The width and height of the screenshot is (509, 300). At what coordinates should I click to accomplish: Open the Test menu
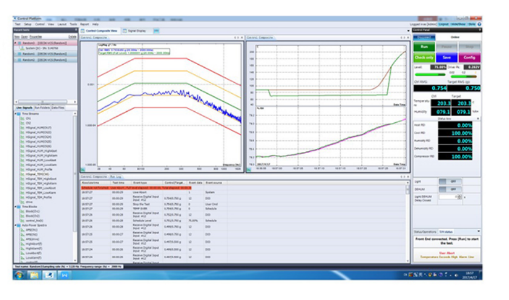[x=18, y=24]
